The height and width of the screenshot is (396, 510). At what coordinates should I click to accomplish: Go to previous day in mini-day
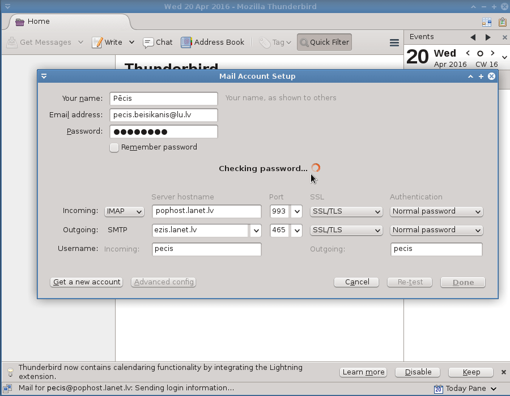point(467,53)
